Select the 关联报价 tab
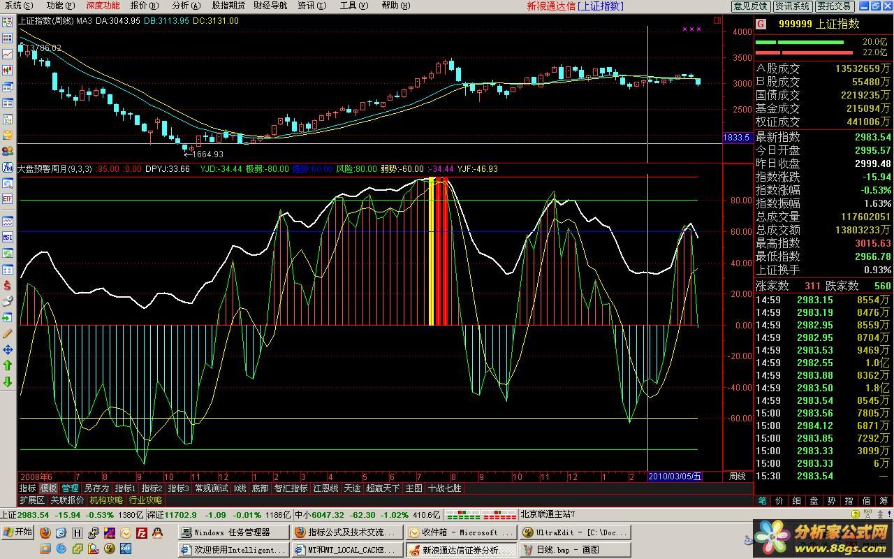Screen dimensions: 894x559 tap(67, 500)
